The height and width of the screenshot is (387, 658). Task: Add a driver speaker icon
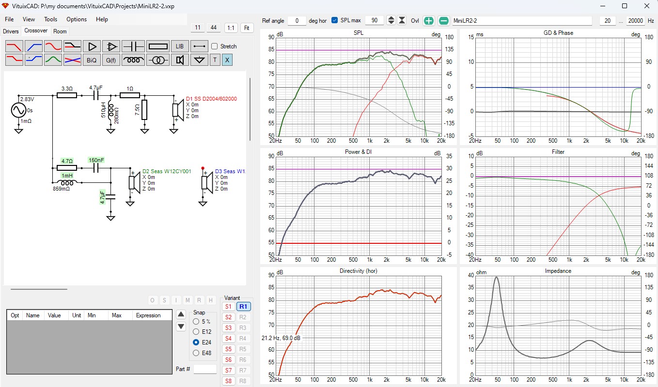pyautogui.click(x=180, y=60)
